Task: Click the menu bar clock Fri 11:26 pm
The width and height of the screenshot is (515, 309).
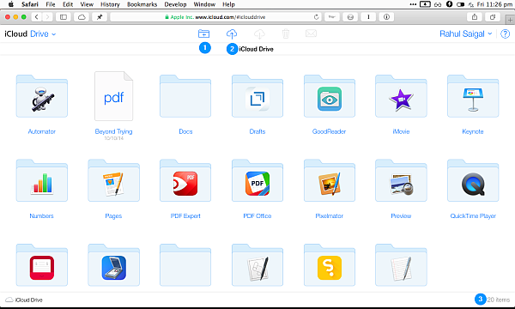Action: pyautogui.click(x=494, y=4)
